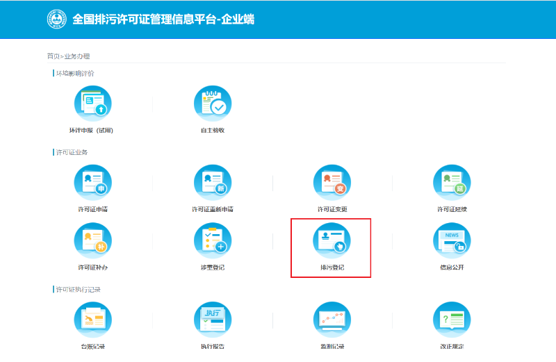Viewport: 556px width, 362px height.
Task: Click the 全国排污许可证管理信息平台 header title
Action: click(163, 19)
